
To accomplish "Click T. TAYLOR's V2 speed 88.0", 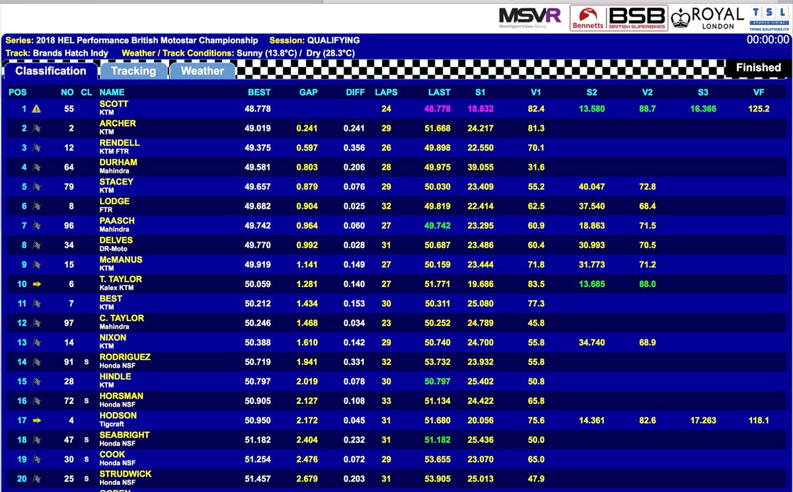I will coord(648,284).
